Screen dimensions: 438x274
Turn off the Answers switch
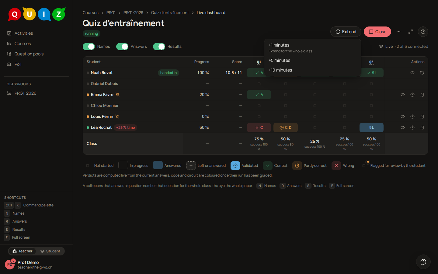tap(122, 47)
